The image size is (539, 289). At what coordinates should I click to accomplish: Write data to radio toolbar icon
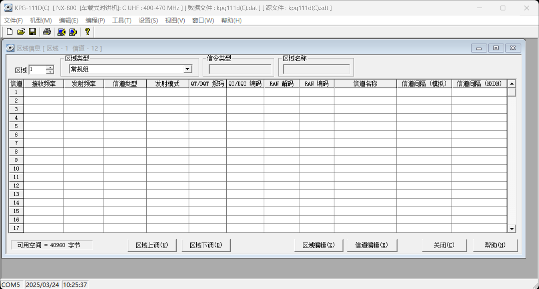(73, 32)
